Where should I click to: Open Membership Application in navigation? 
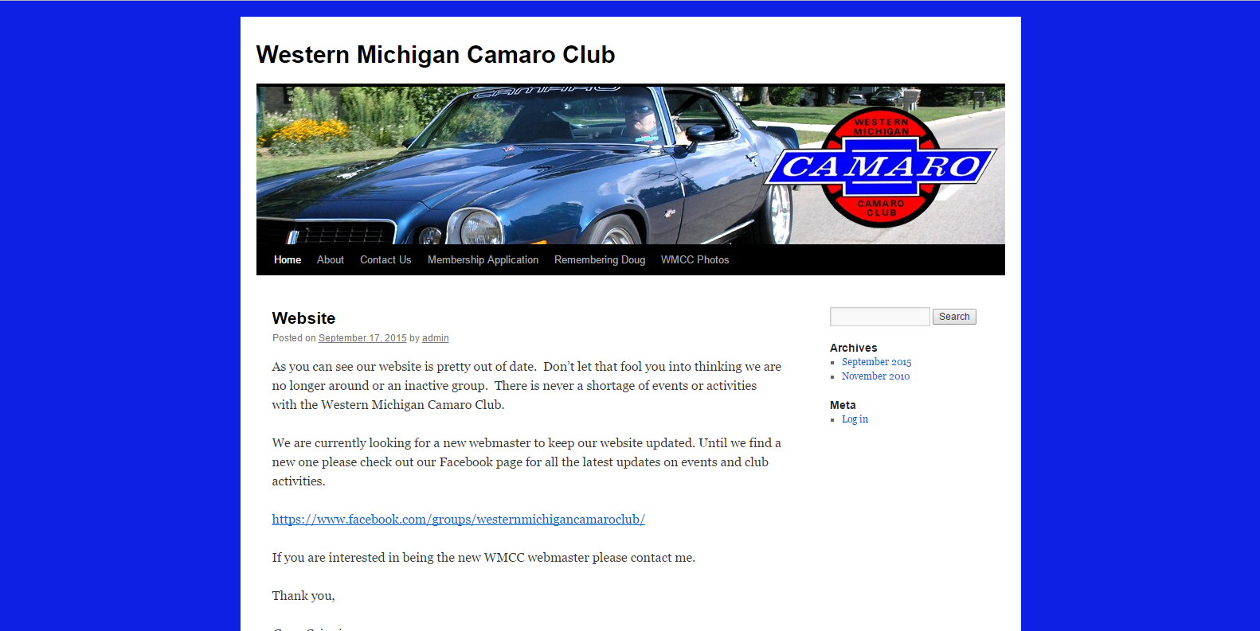483,260
